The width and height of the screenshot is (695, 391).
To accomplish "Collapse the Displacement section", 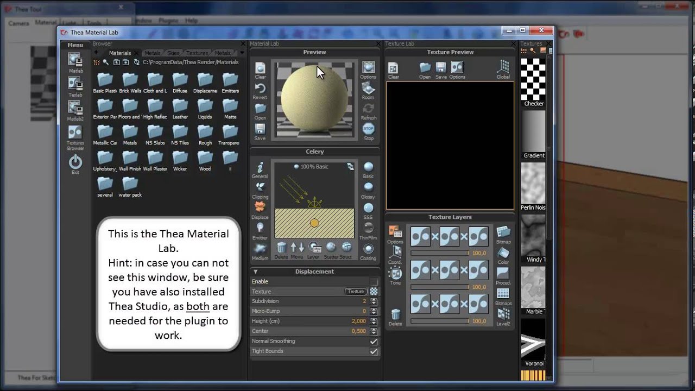I will 255,272.
